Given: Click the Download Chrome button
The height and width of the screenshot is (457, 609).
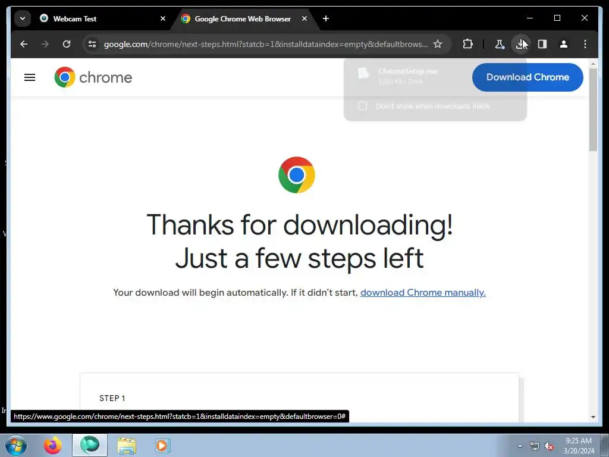Looking at the screenshot, I should pyautogui.click(x=528, y=77).
